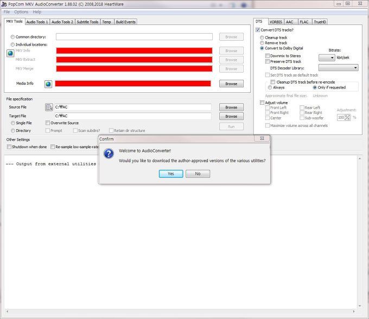Toggle Convert DTS tracks checkbox
The image size is (369, 319).
(x=258, y=30)
